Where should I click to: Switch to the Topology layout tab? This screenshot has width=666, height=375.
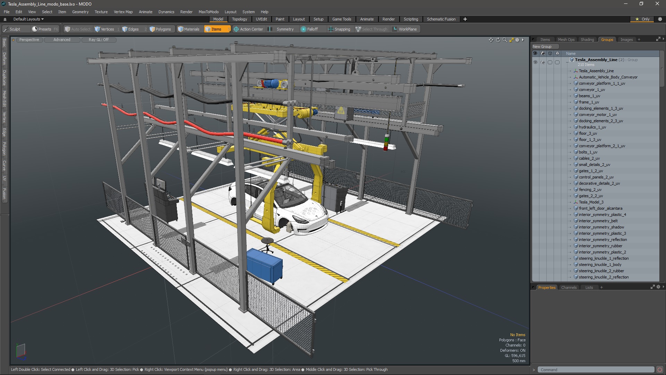tap(239, 19)
